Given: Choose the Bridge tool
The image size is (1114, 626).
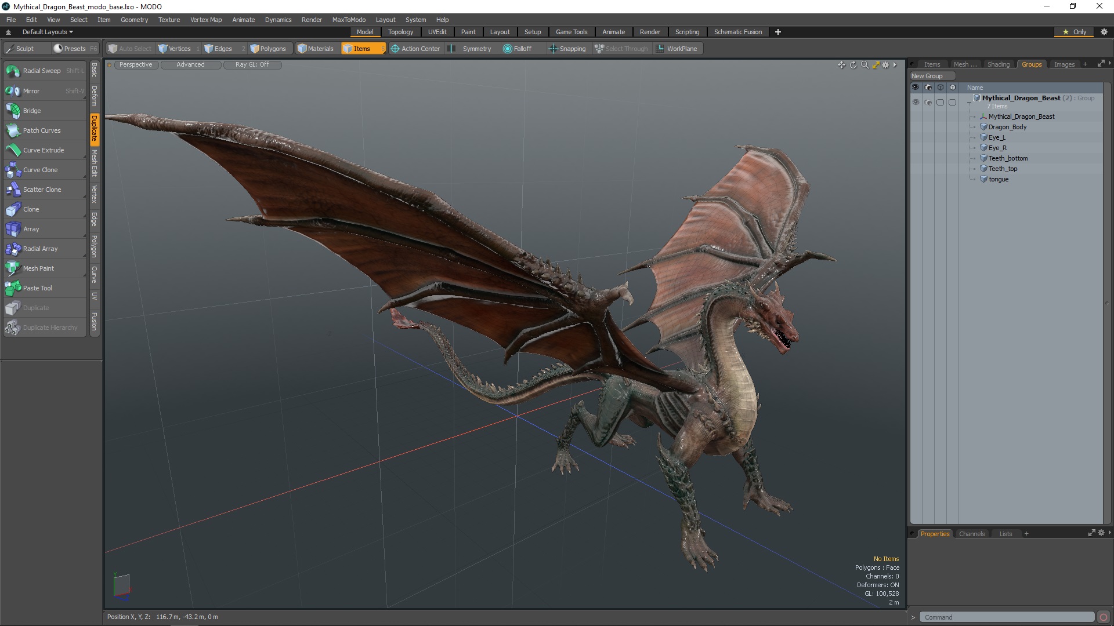Looking at the screenshot, I should point(45,111).
